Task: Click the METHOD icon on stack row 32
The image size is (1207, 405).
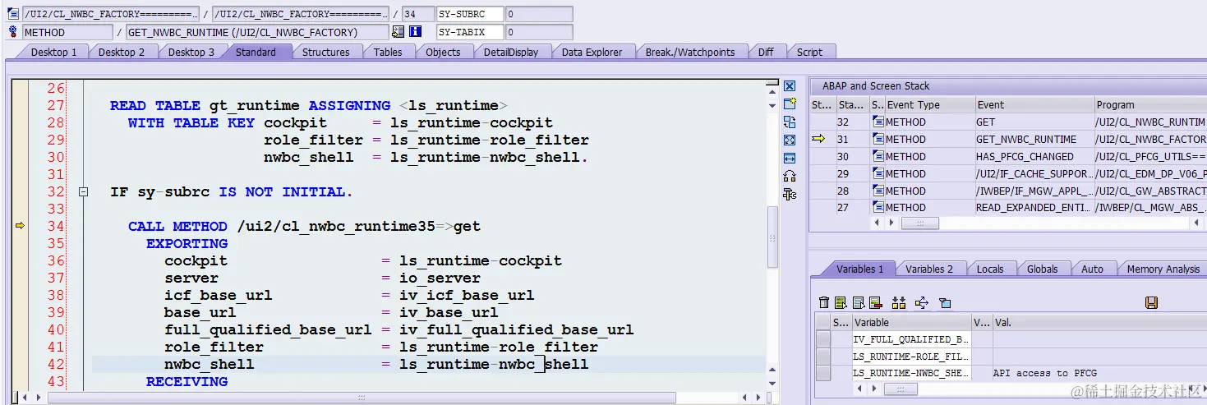Action: pyautogui.click(x=878, y=122)
